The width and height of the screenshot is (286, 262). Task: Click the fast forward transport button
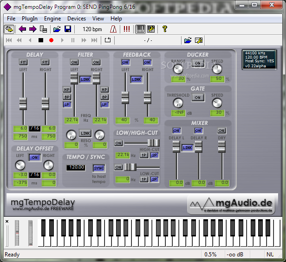(x=84, y=40)
